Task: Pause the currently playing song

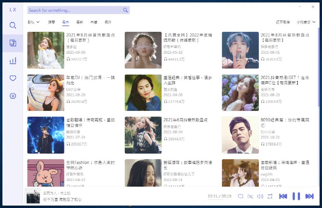Action: click(296, 196)
